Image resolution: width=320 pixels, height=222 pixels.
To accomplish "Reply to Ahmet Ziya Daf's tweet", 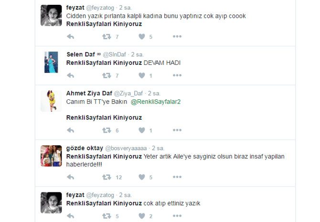I will tap(70, 130).
